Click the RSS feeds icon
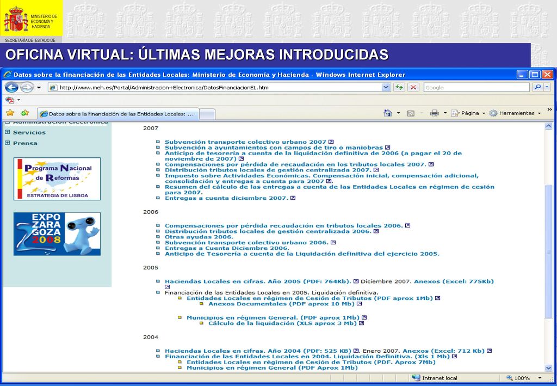Screen dimensions: 557x386 pyautogui.click(x=410, y=113)
